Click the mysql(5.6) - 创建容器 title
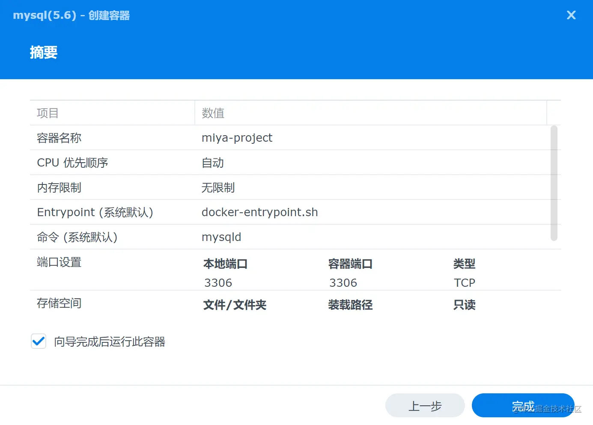Screen dimensions: 593x425 [71, 15]
